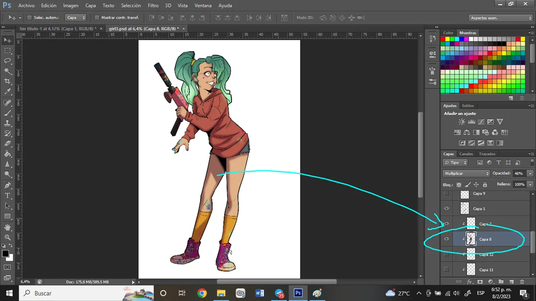Open the status bar info arrow
536x301 pixels.
(x=133, y=282)
